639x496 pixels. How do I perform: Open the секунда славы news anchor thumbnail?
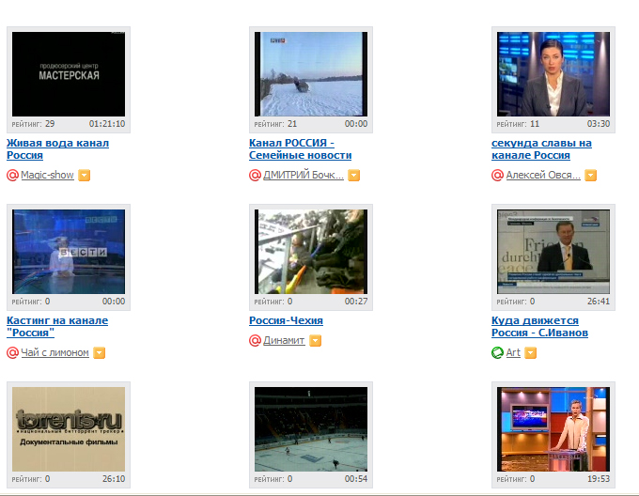coord(553,74)
